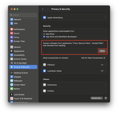Click the green zoom window button
The height and width of the screenshot is (113, 118).
point(17,9)
